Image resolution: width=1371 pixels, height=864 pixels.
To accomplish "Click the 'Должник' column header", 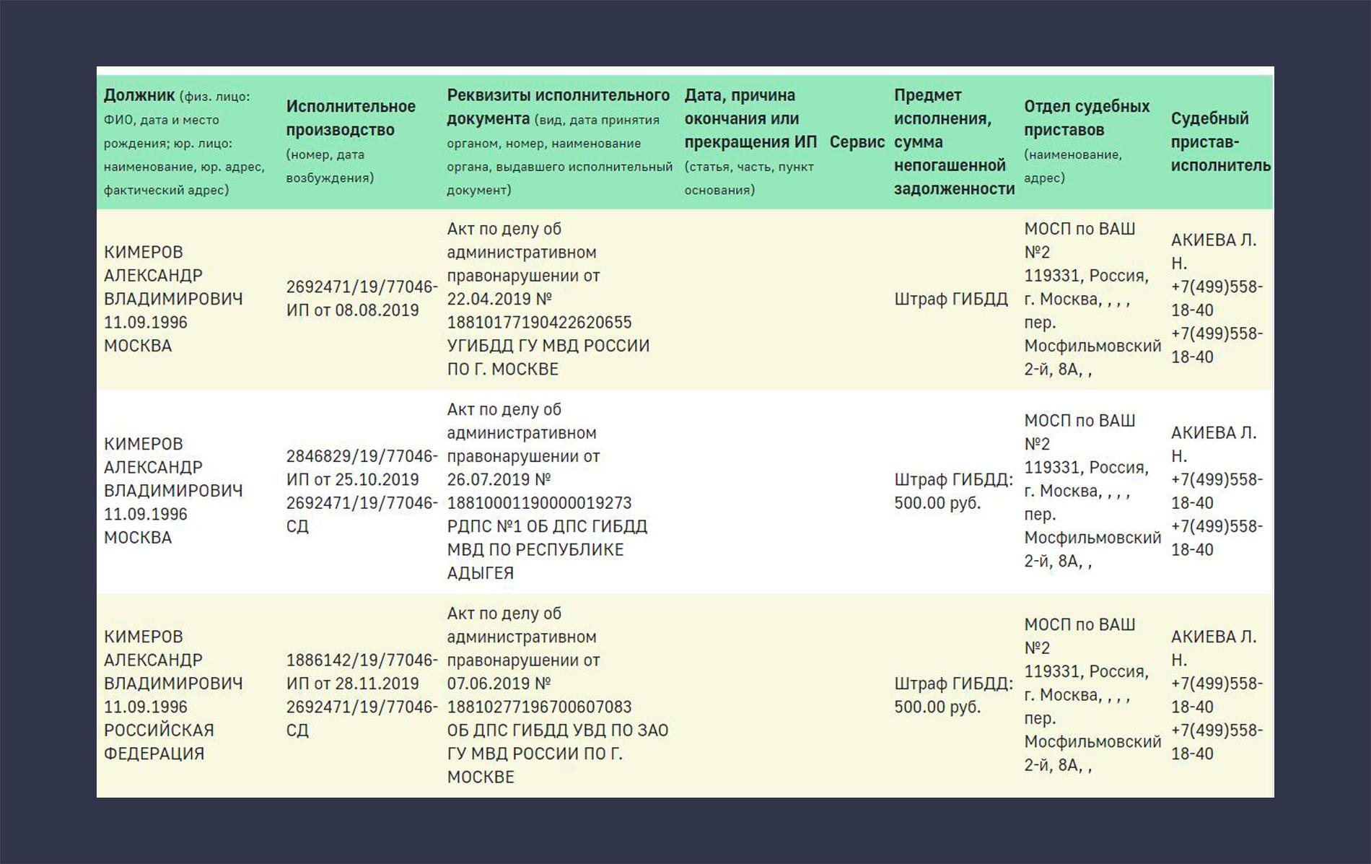I will tap(184, 142).
